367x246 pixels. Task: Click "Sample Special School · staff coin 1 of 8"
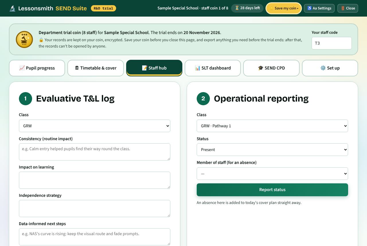(x=193, y=8)
